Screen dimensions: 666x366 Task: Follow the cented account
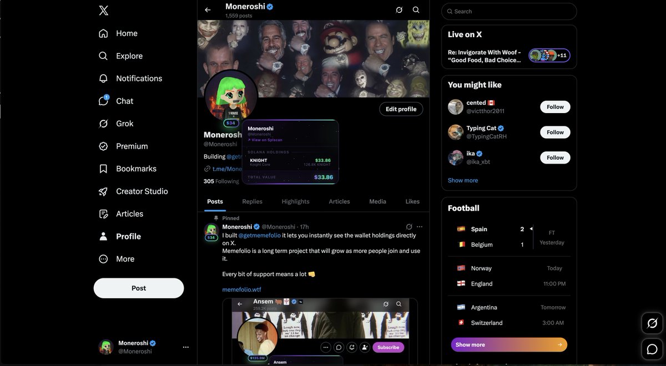(555, 107)
